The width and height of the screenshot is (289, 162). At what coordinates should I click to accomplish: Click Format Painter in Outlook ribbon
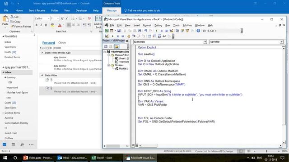click(21, 27)
